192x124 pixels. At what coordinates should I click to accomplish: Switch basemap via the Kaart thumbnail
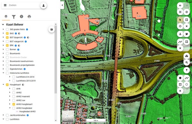[x=68, y=116]
